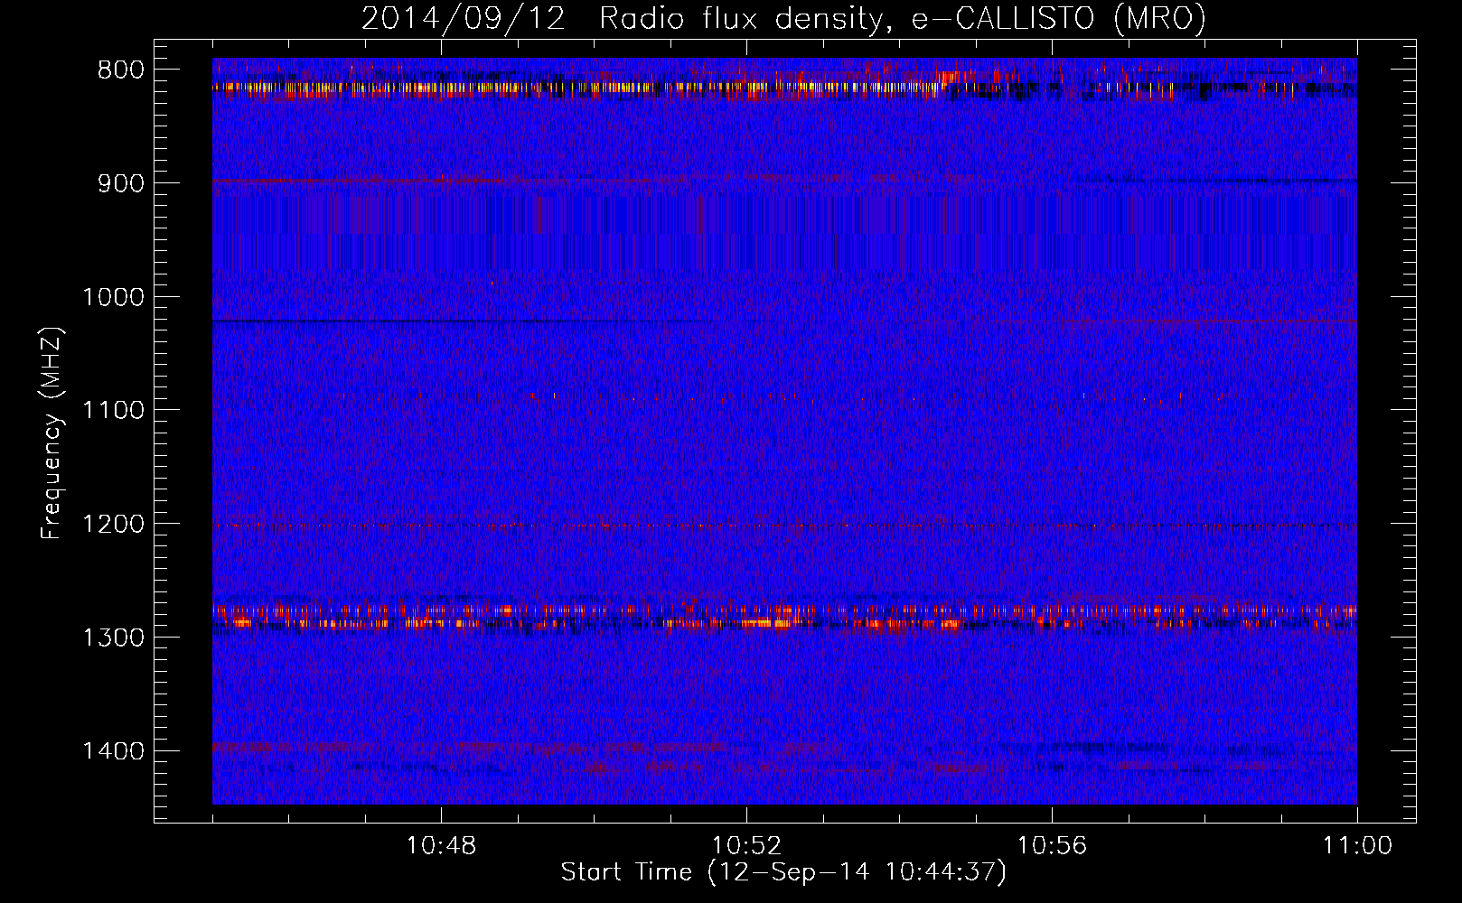Click the Frequency (MHZ) axis label
The height and width of the screenshot is (903, 1462).
point(52,433)
